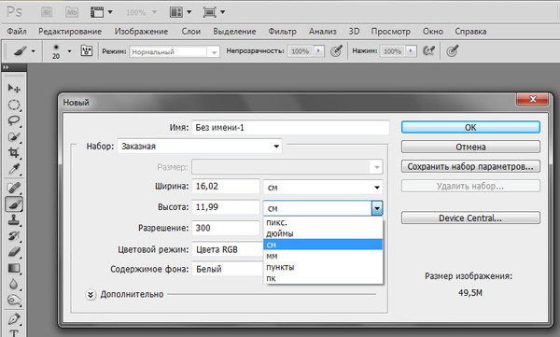
Task: Expand the collapsed toolbox panel arrows
Action: tap(6, 67)
